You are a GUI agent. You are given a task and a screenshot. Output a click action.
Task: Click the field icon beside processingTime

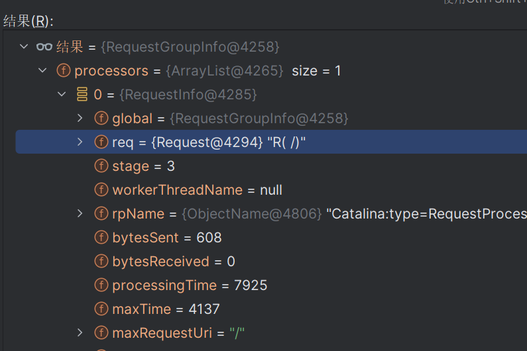101,285
